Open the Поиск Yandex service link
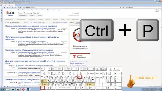Viewport: 162px width, 91px height. [x=19, y=10]
